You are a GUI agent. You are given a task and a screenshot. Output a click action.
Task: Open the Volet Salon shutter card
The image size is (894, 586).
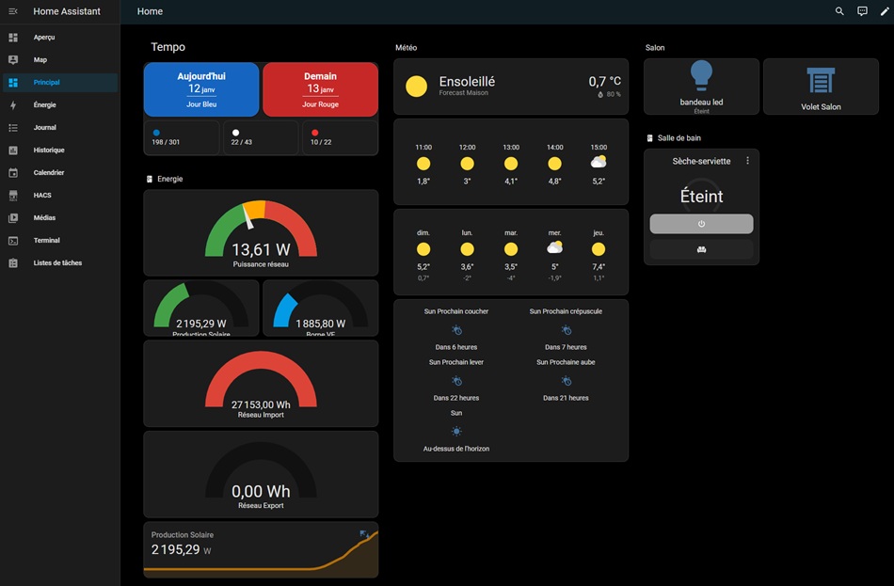821,87
